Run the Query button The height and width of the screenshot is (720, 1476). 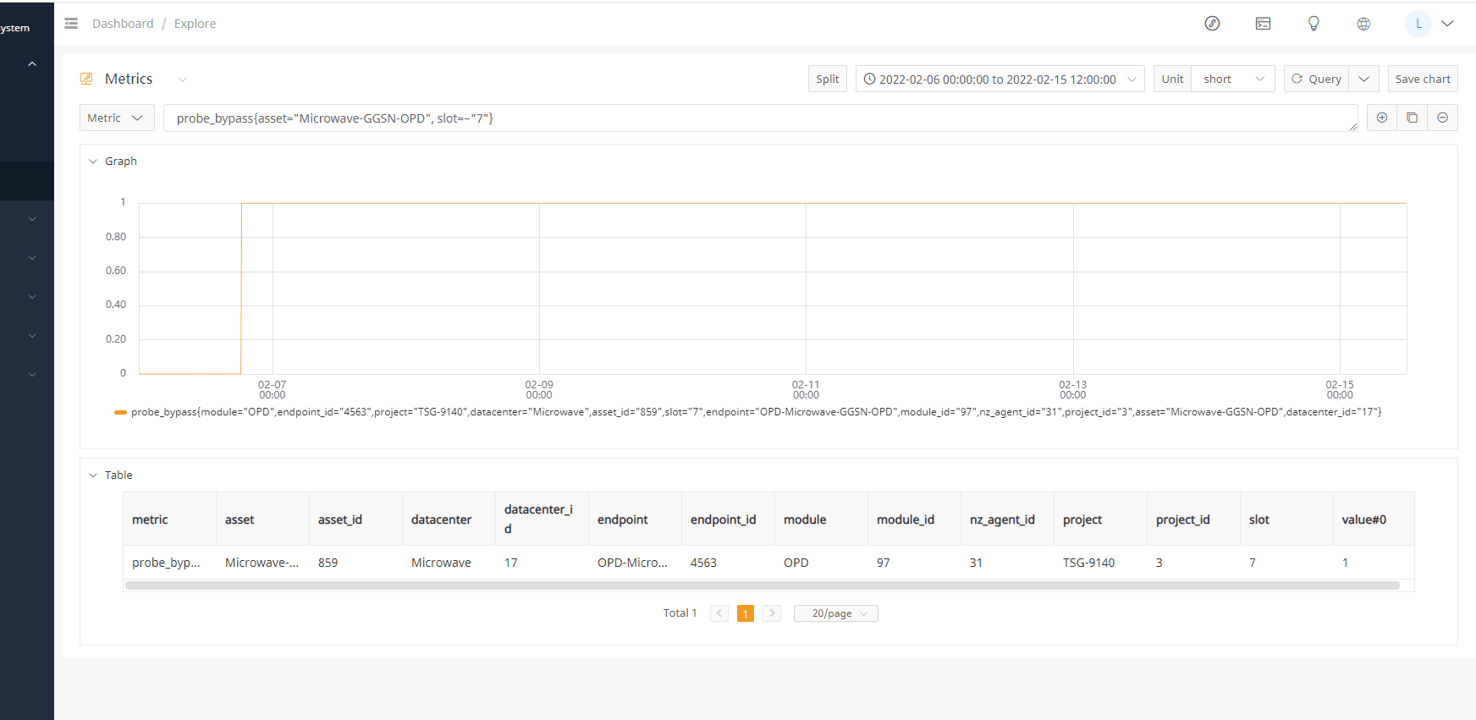(1317, 79)
